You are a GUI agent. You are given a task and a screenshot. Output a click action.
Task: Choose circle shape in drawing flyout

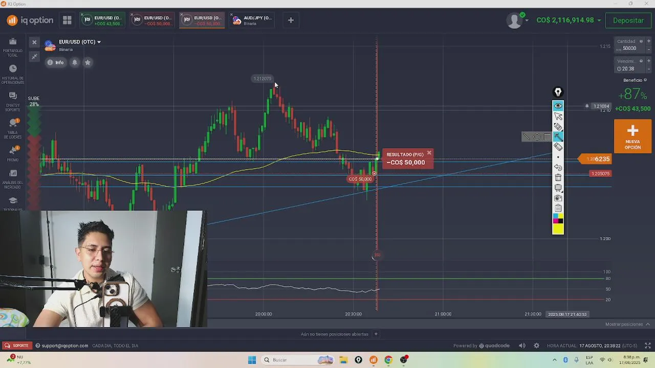click(537, 136)
